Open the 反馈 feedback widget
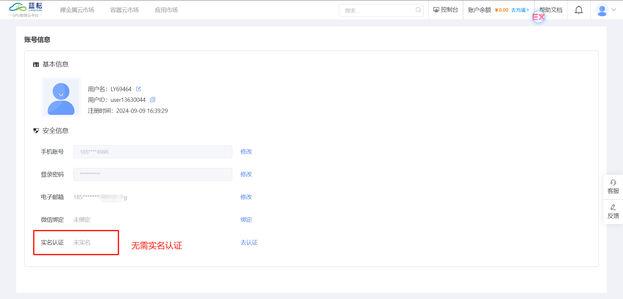The height and width of the screenshot is (299, 623). [x=613, y=212]
